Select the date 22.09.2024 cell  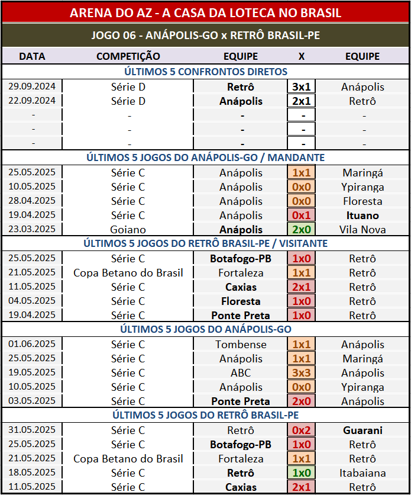click(32, 101)
